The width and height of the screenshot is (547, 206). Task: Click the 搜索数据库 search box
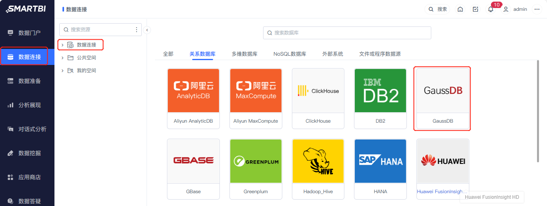click(x=347, y=33)
